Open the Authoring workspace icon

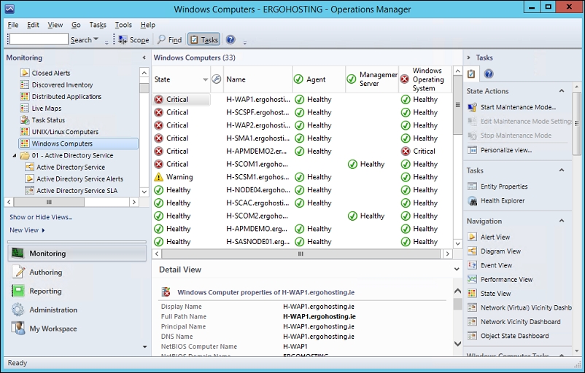pos(18,272)
